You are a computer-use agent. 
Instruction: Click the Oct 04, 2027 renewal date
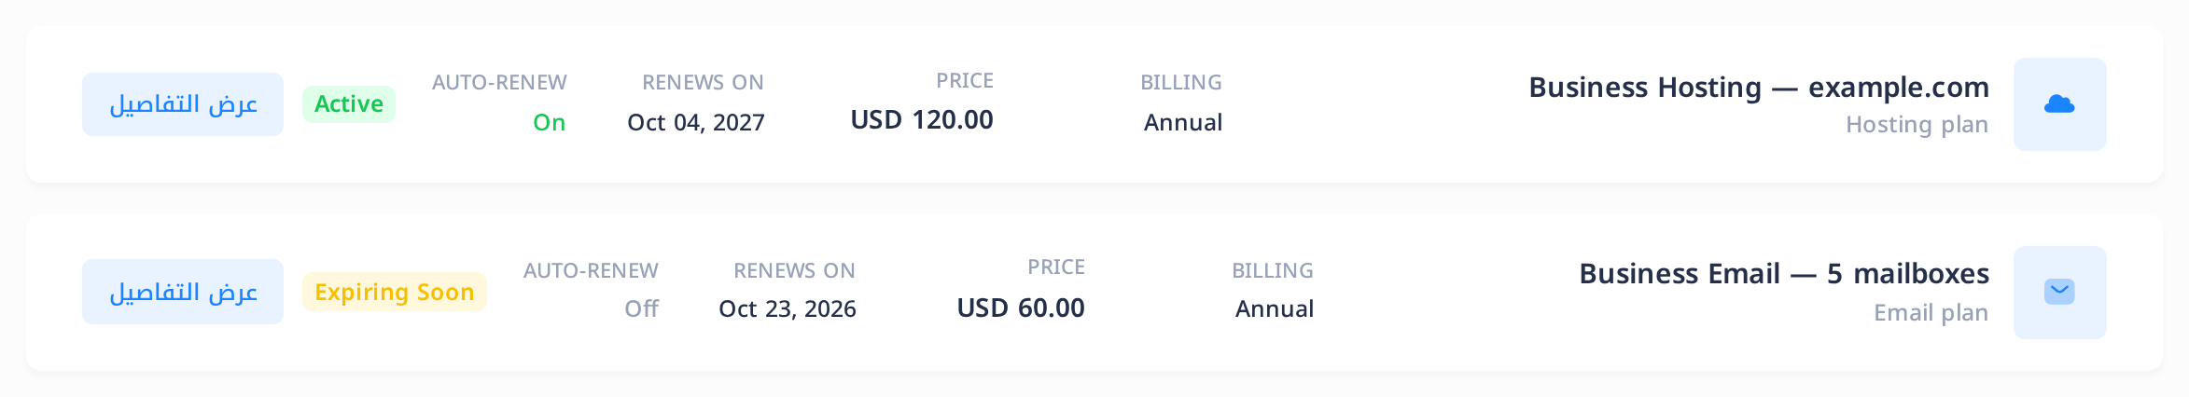tap(696, 122)
